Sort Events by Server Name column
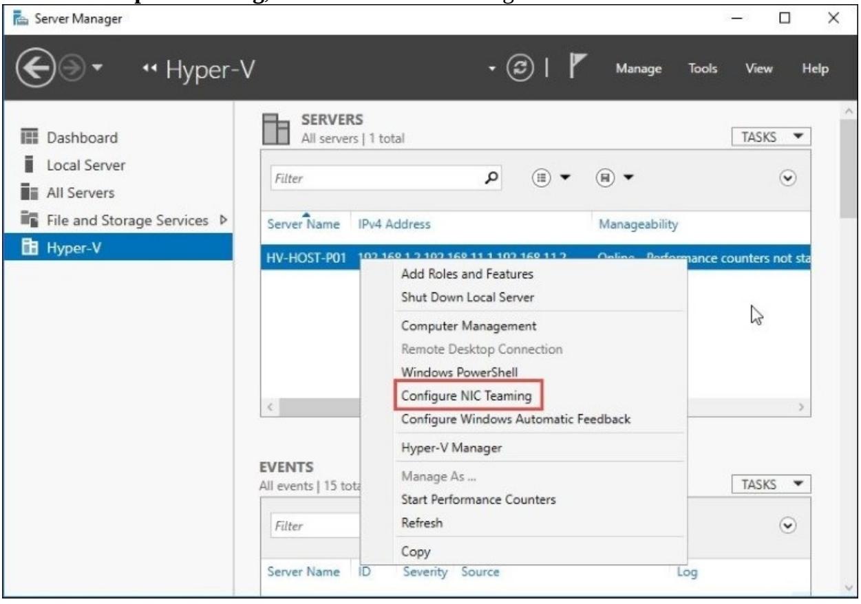This screenshot has height=604, width=861. tap(303, 572)
